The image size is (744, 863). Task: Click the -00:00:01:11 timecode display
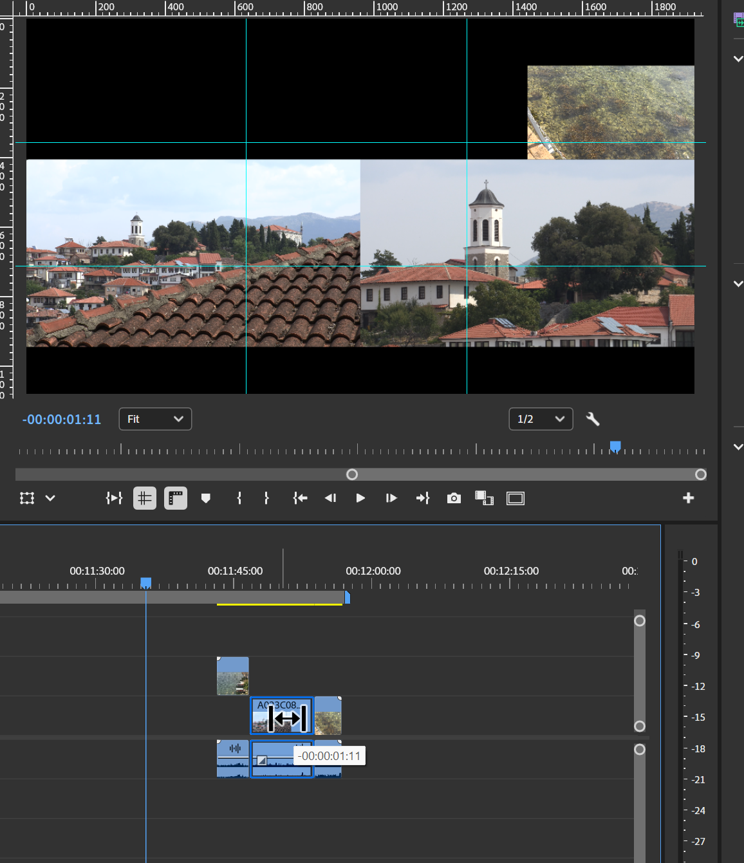(x=61, y=419)
